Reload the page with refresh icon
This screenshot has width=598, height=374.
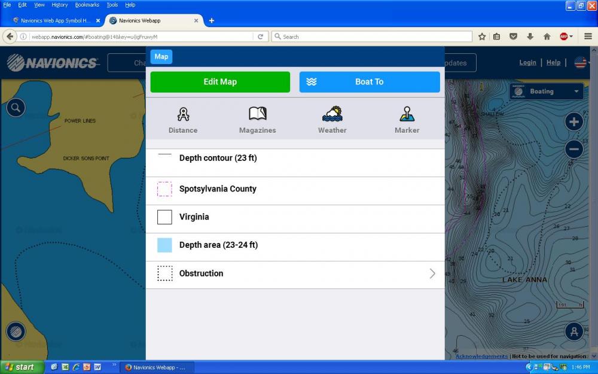point(261,37)
